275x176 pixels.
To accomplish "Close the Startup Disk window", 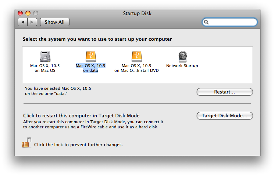I will point(21,14).
